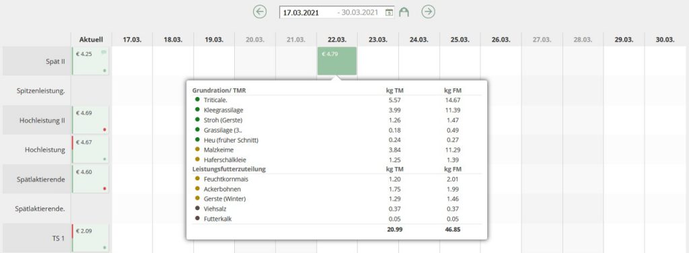Open the TS 1 current ration card €2.09
689x253 pixels.
point(91,238)
